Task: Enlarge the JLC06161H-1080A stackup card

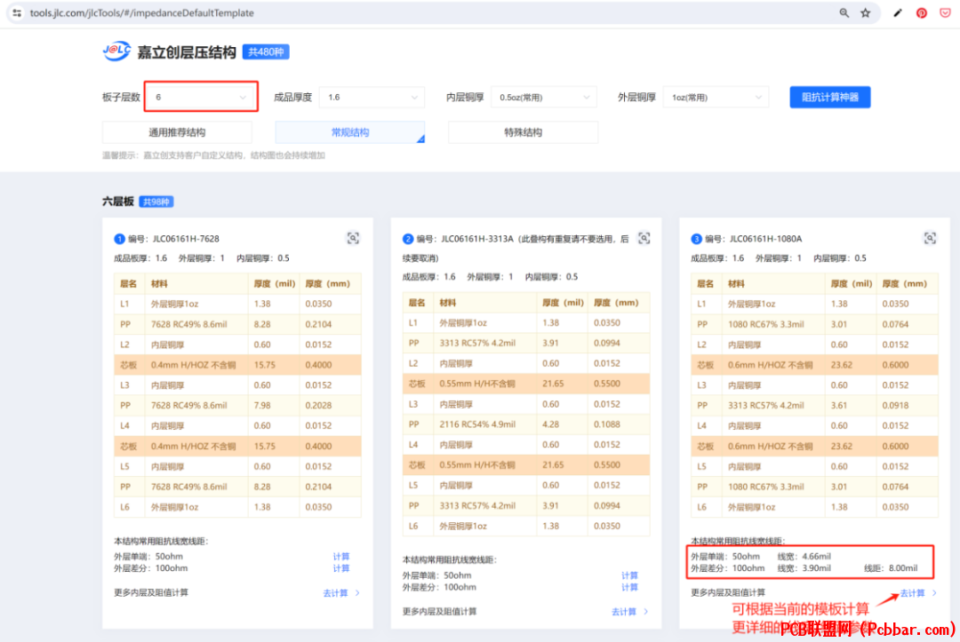Action: point(930,239)
